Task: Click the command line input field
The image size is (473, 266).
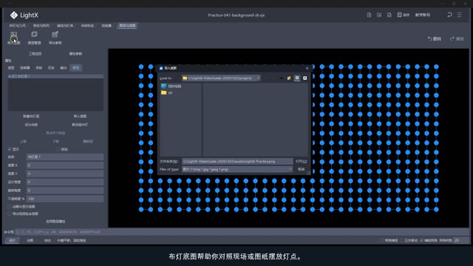Action: [x=242, y=232]
